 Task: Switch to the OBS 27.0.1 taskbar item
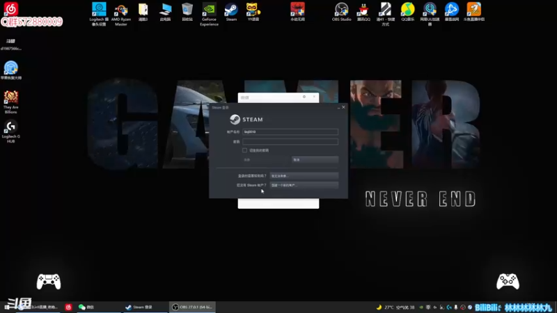click(192, 307)
